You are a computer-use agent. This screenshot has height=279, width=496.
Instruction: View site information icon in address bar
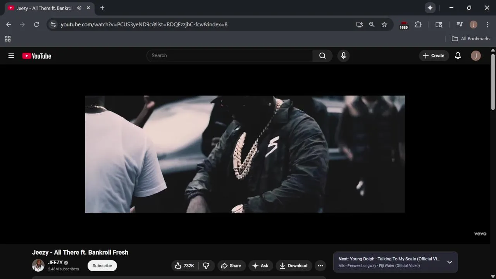(53, 24)
